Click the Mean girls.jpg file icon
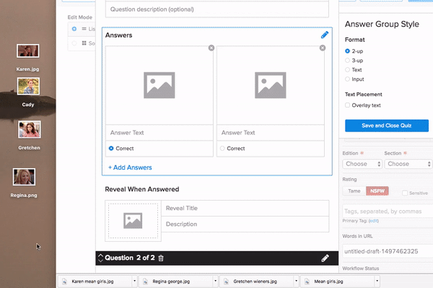 (307, 282)
